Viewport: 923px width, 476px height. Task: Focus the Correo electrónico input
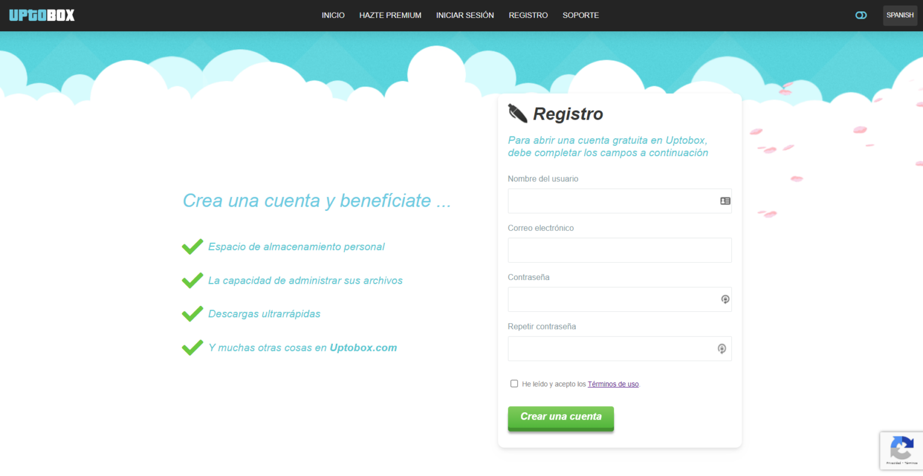(x=619, y=250)
